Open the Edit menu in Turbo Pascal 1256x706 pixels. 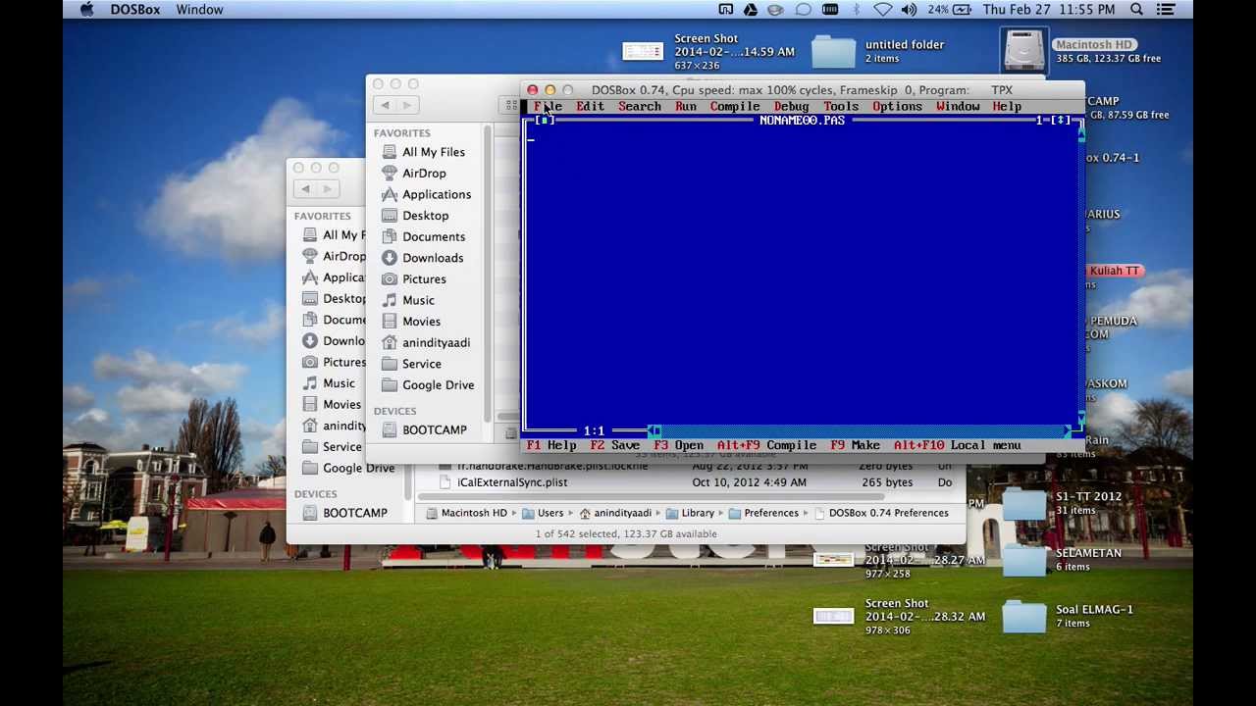click(x=590, y=106)
